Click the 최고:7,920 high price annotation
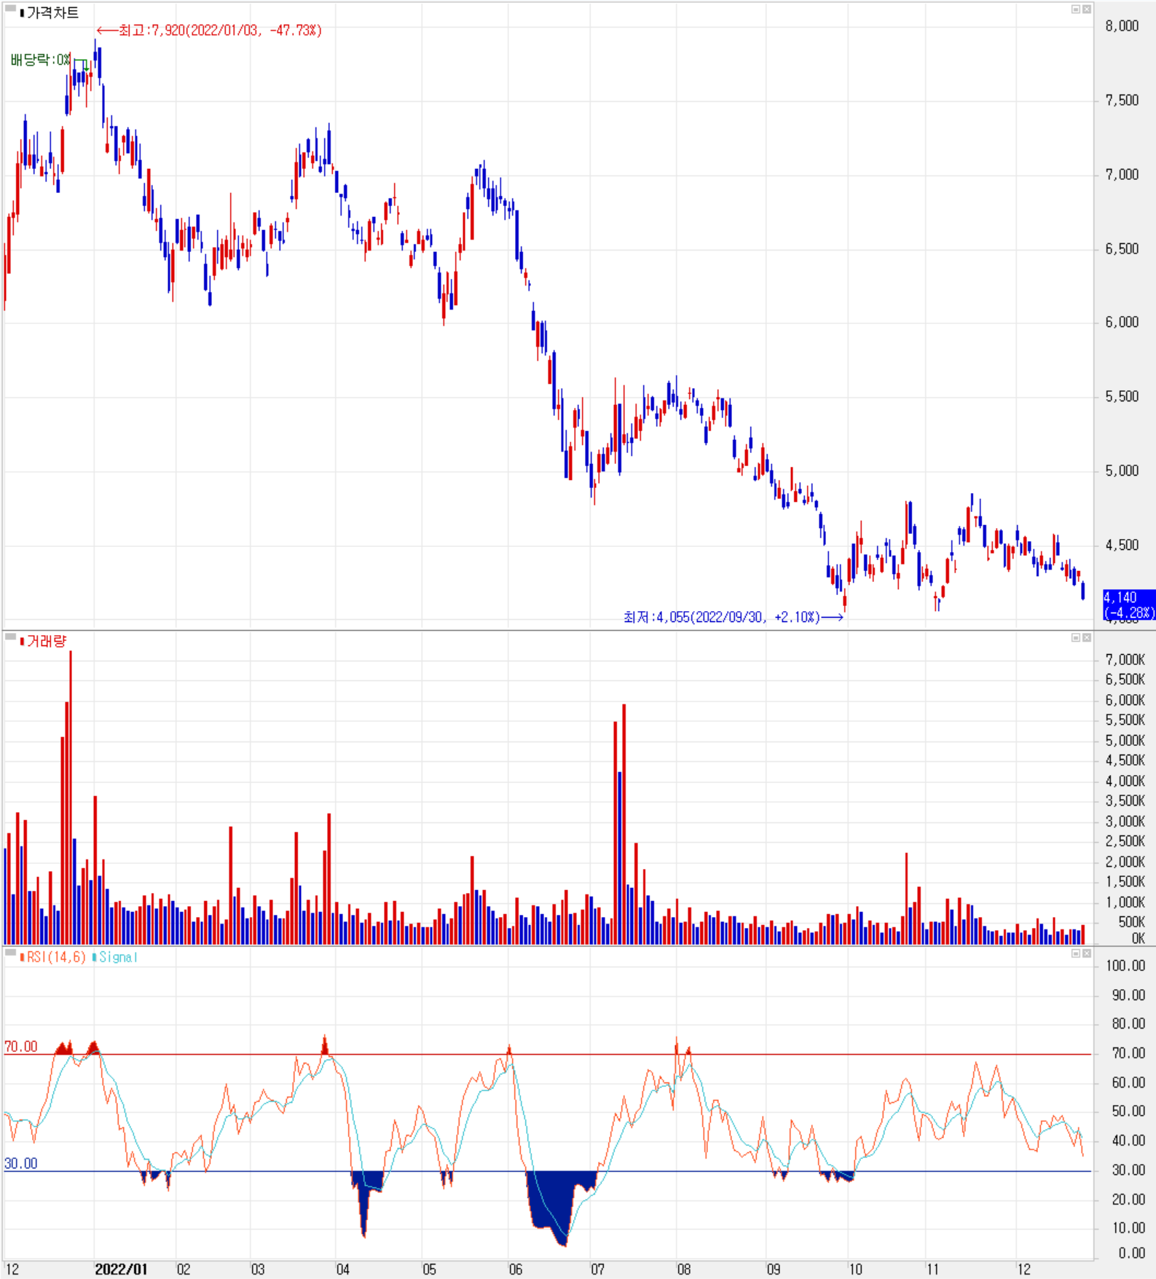Image resolution: width=1156 pixels, height=1279 pixels. [220, 30]
